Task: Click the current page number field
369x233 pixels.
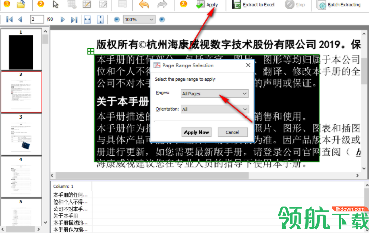Action: coord(37,19)
